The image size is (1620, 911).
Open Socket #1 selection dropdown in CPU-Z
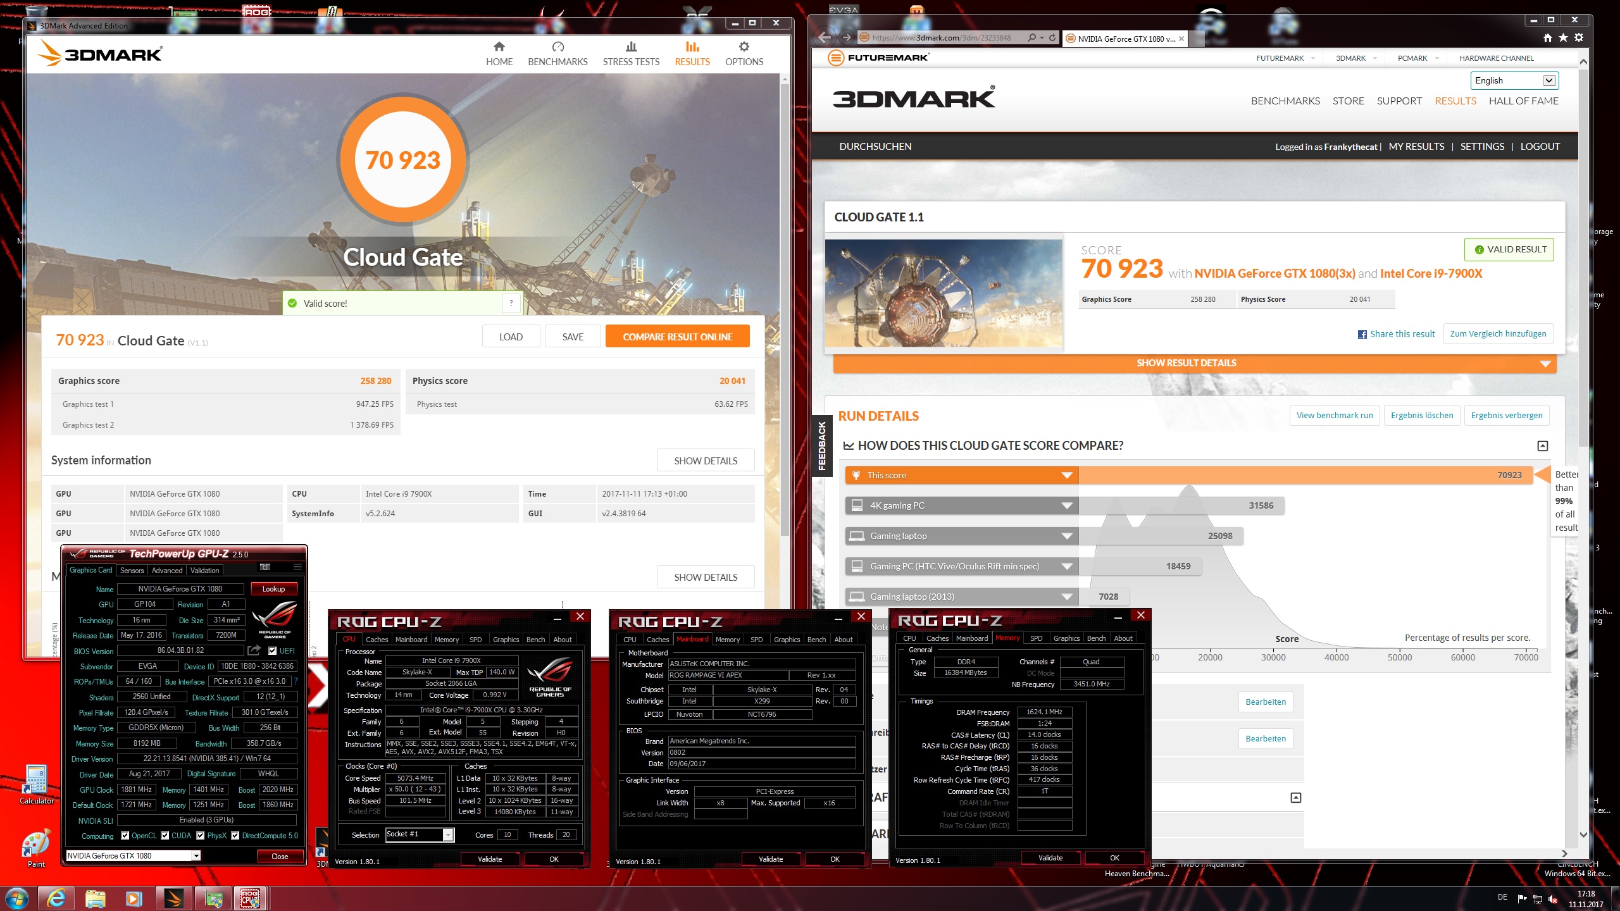[x=420, y=834]
